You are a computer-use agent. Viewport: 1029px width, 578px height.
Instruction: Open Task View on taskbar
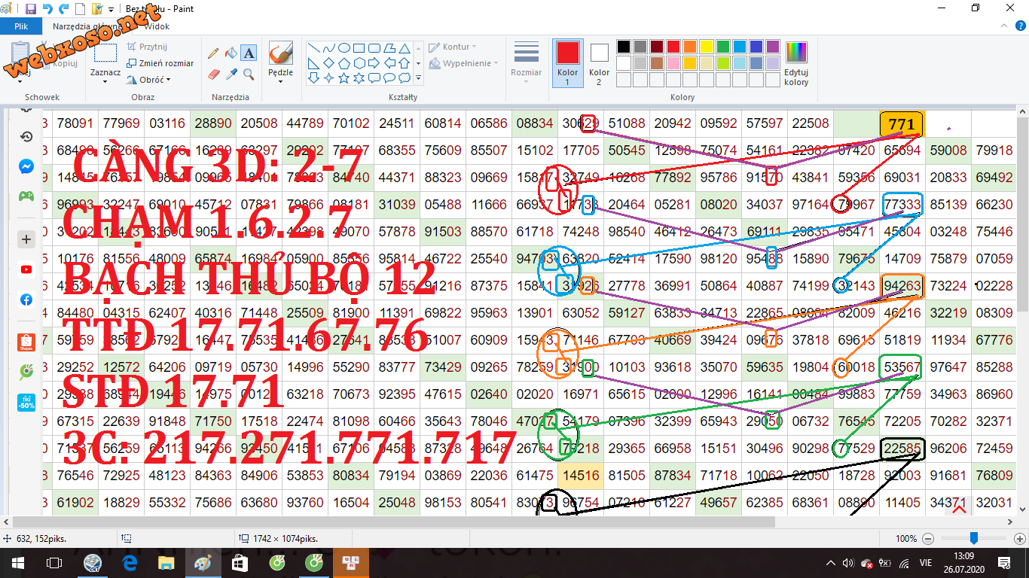coord(54,562)
